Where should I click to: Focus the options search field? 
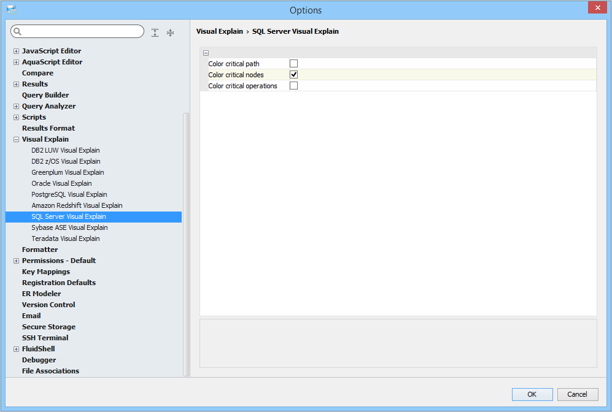77,31
